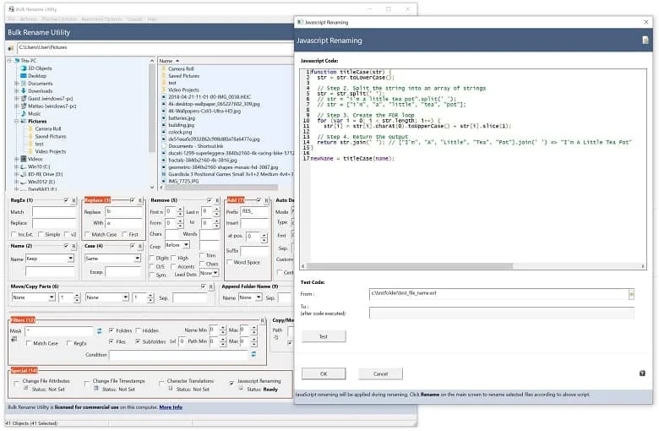Click the refresh icon next to Mask field
659x431 pixels.
pyautogui.click(x=99, y=331)
